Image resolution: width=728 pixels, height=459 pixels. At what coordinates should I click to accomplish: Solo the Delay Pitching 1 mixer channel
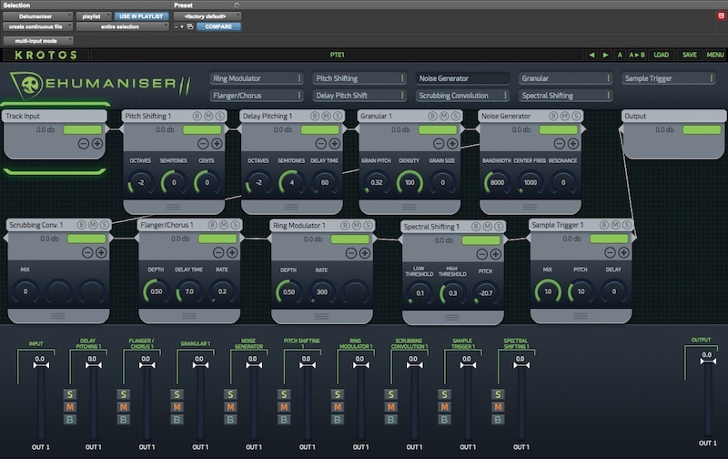(x=72, y=394)
